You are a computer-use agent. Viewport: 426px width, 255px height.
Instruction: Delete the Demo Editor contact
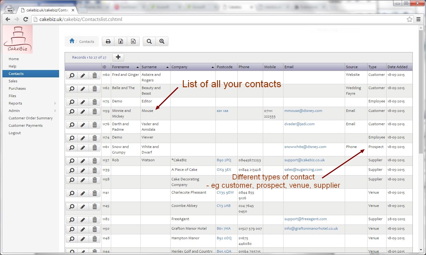point(94,102)
